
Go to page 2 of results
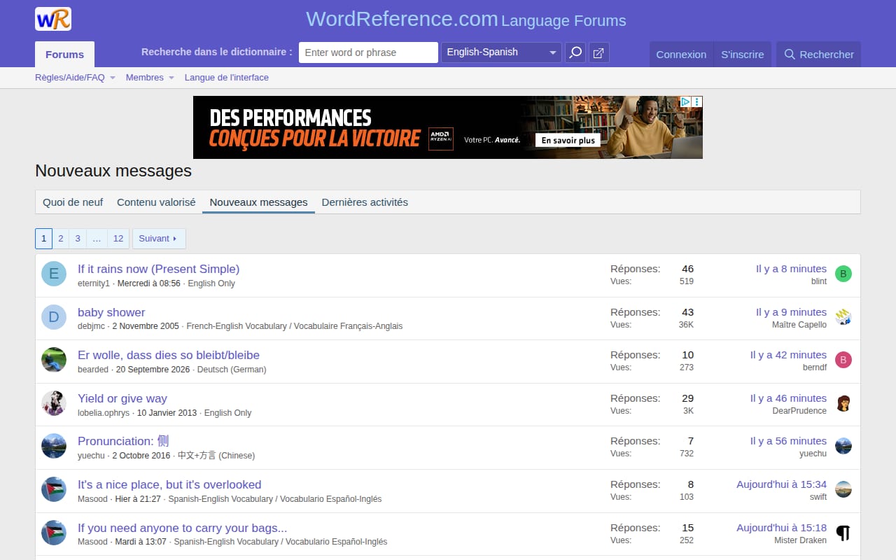[61, 239]
